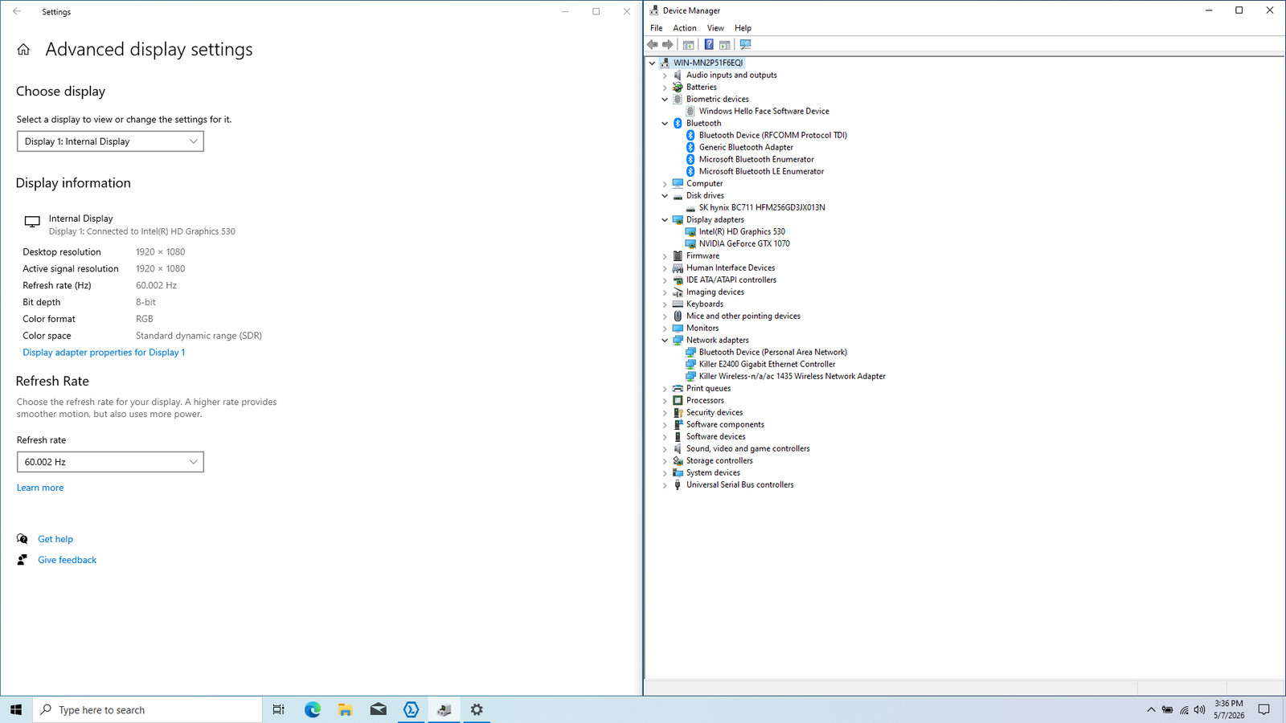Select Intel(R) HD Graphics 530 in device tree
1286x723 pixels.
click(742, 232)
